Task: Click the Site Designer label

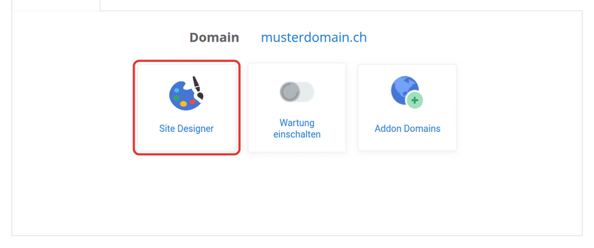Action: 186,129
